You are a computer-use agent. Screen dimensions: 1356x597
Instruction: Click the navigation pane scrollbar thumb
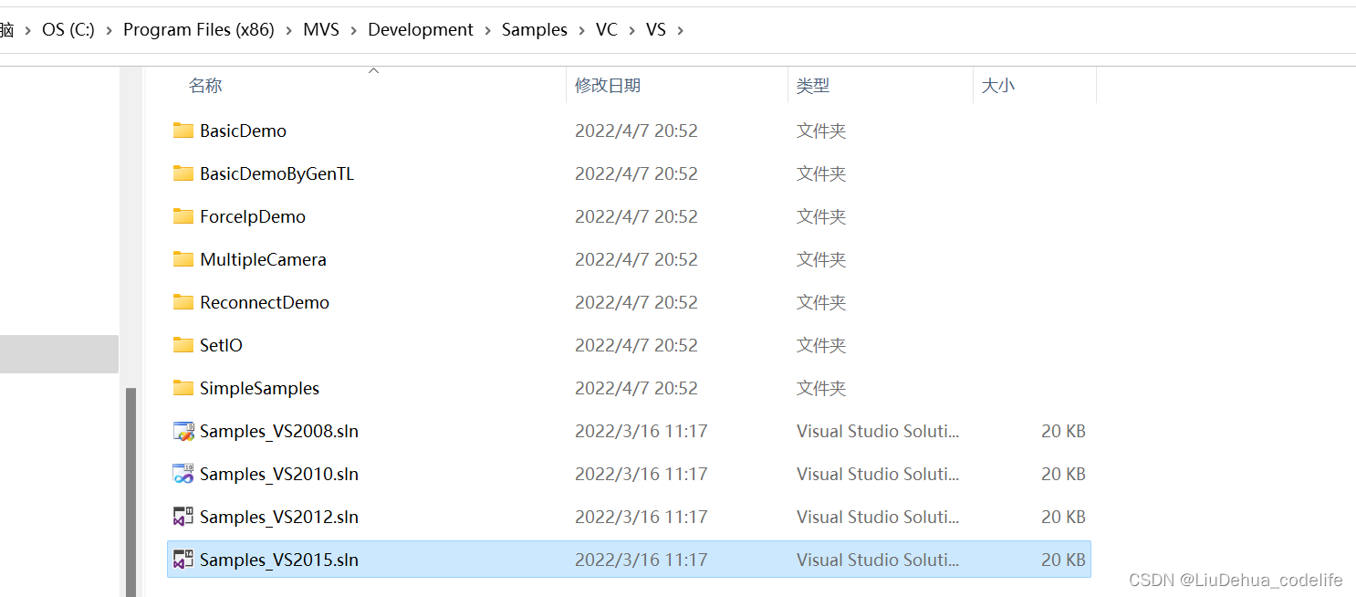tap(130, 492)
